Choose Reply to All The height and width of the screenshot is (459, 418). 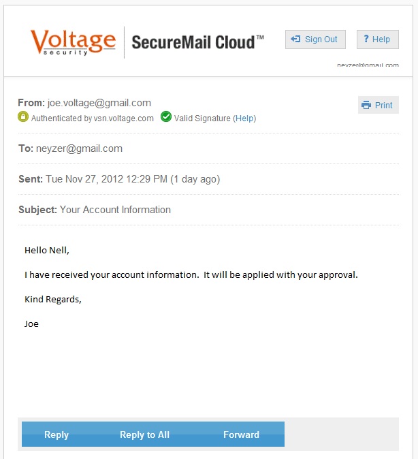[144, 434]
